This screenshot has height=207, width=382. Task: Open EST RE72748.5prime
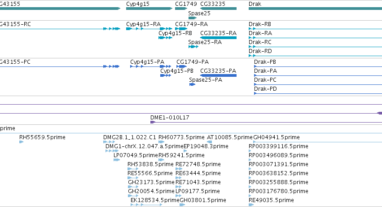click(198, 164)
